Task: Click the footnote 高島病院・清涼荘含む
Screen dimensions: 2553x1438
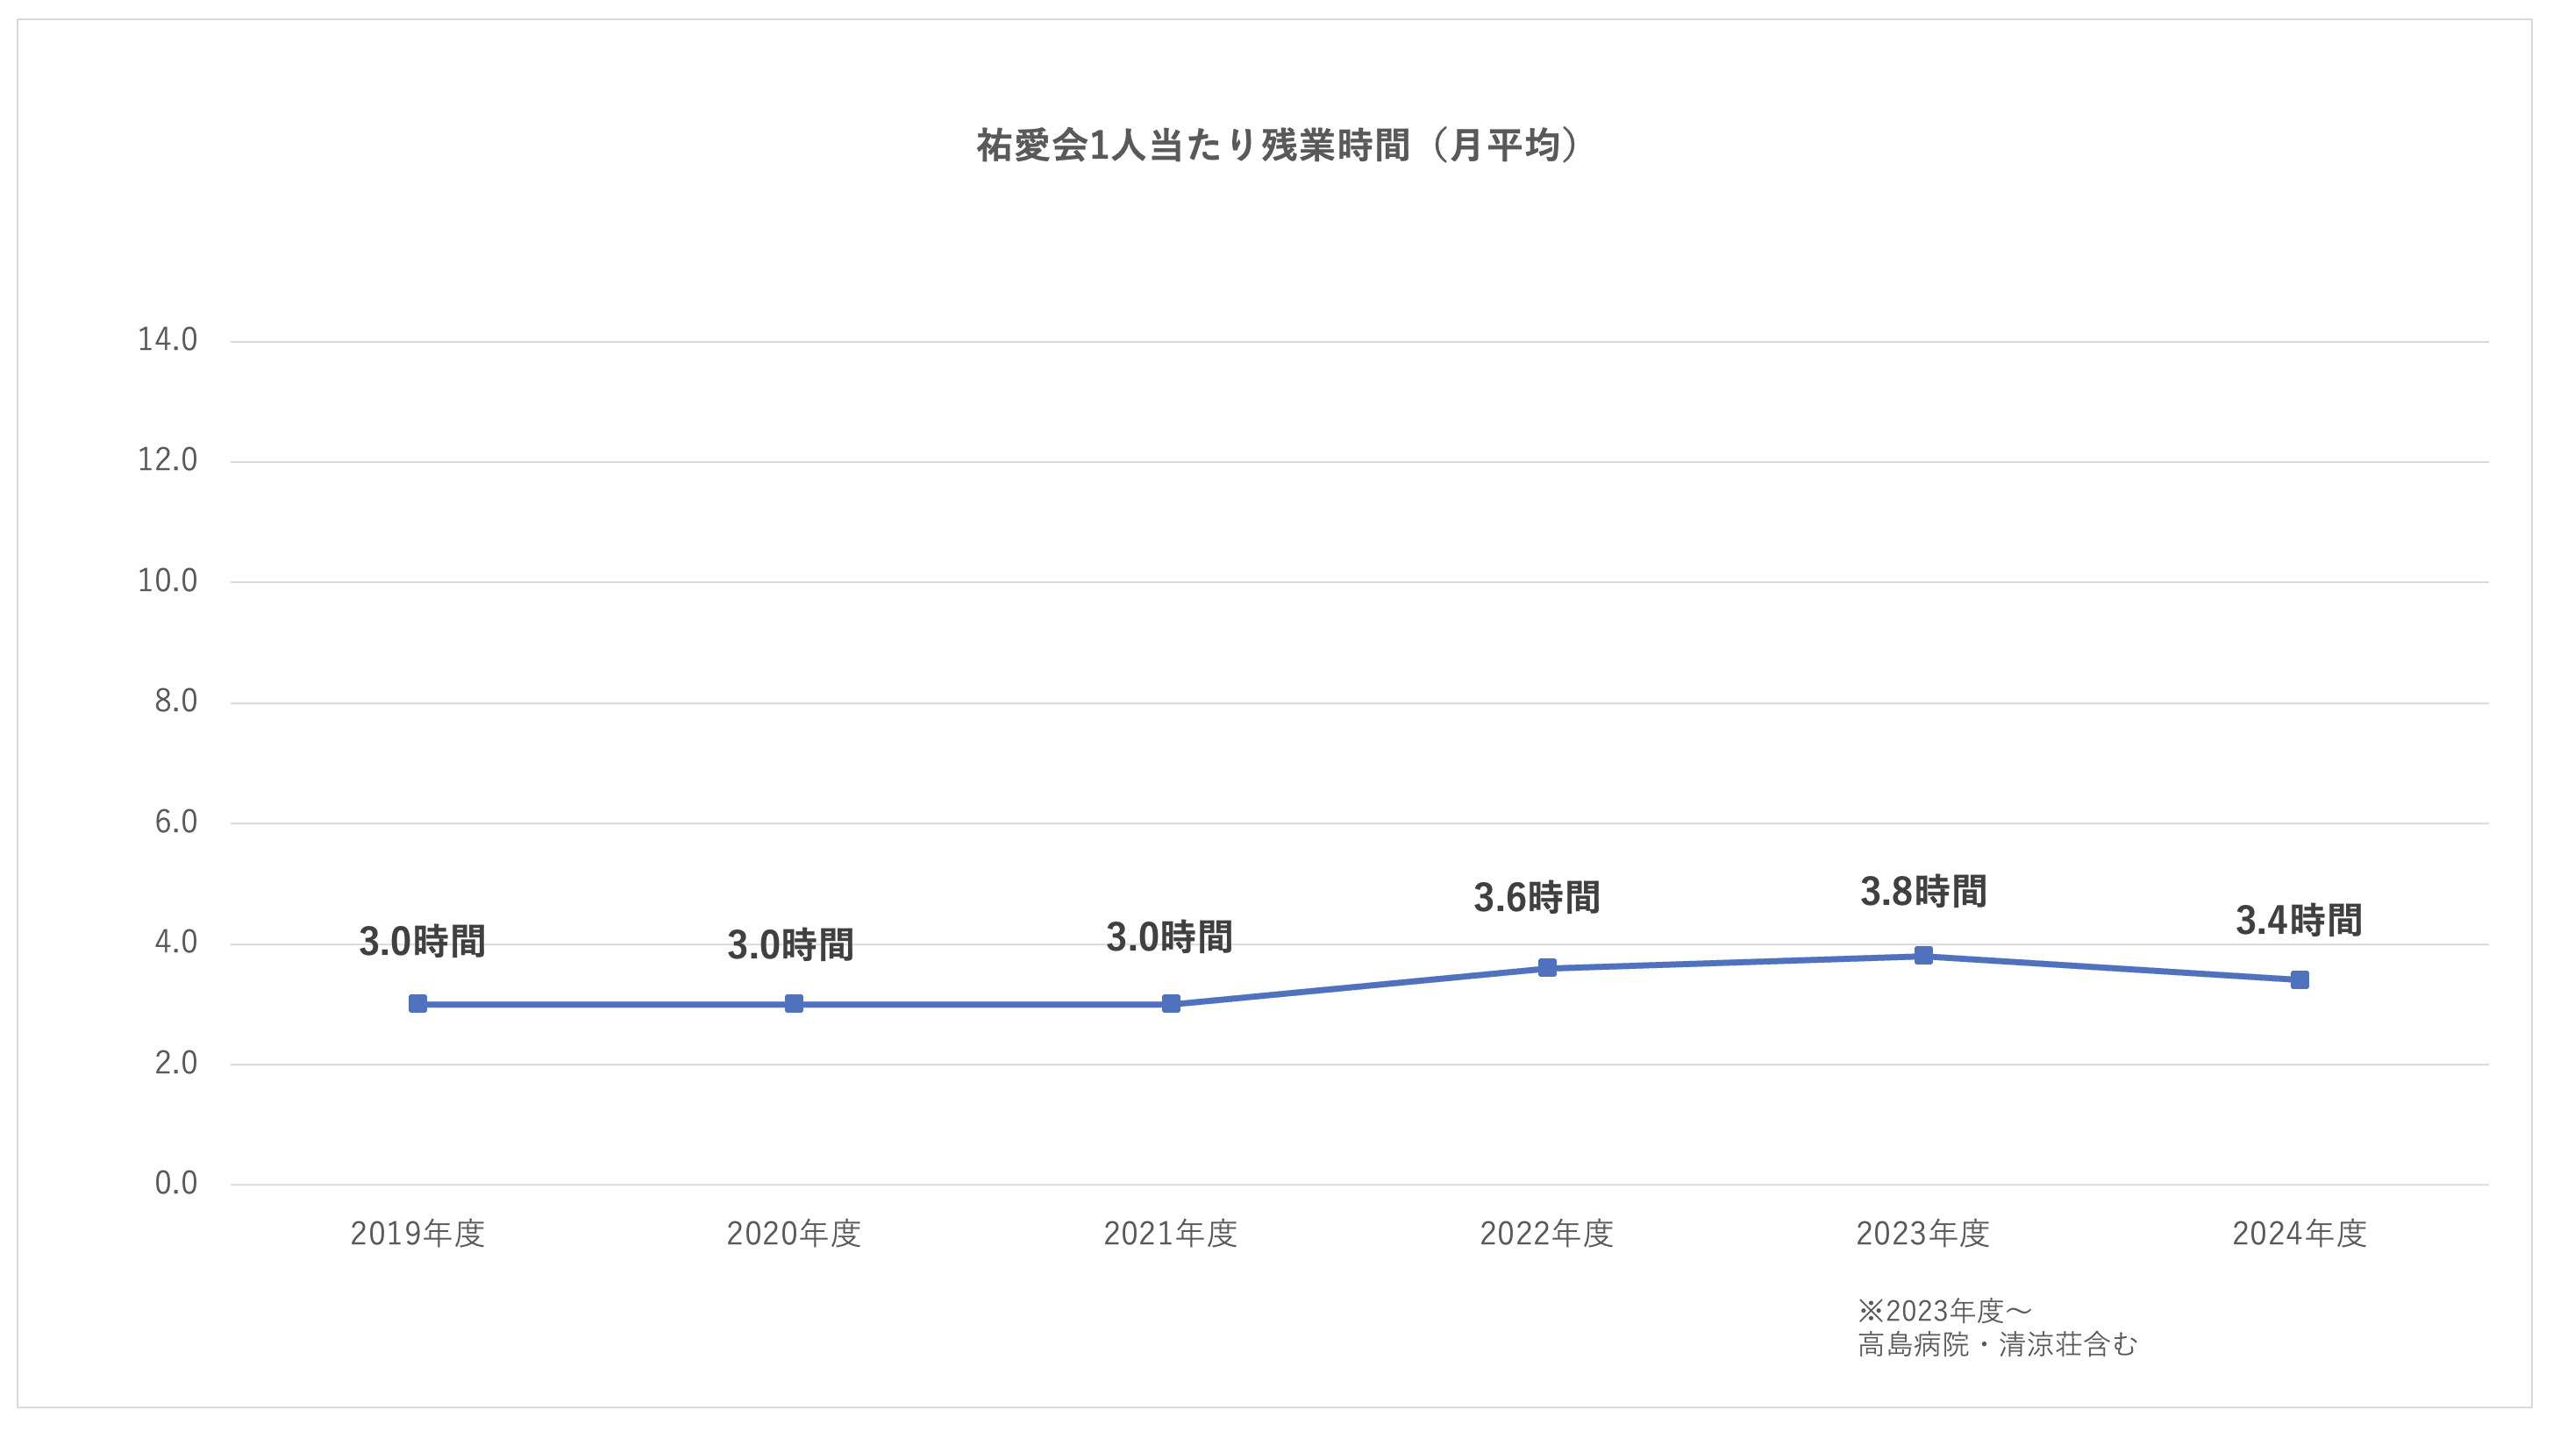Action: (x=1997, y=1345)
